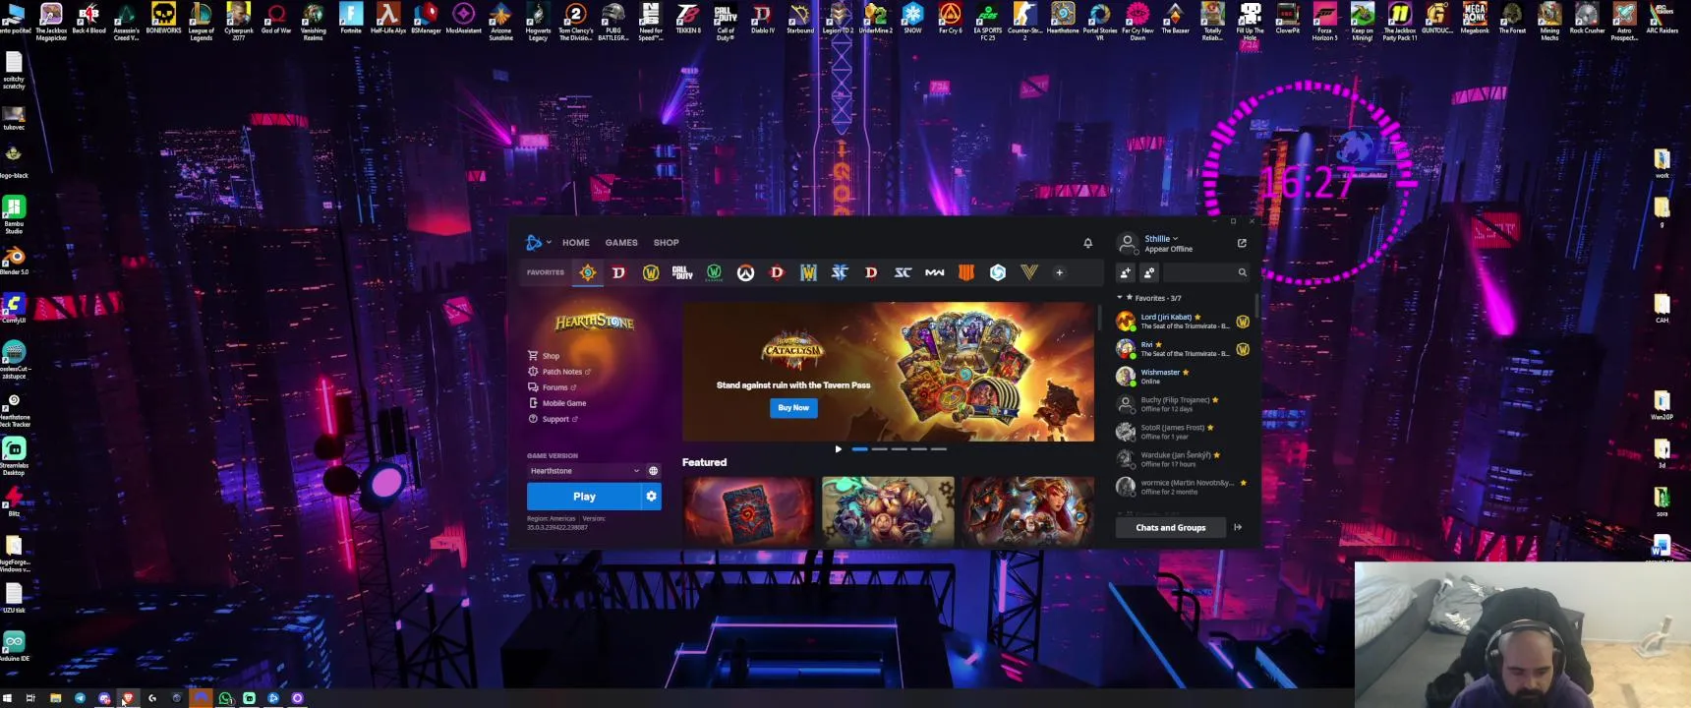Select the Vanguard V icon
The width and height of the screenshot is (1691, 708).
1029,272
